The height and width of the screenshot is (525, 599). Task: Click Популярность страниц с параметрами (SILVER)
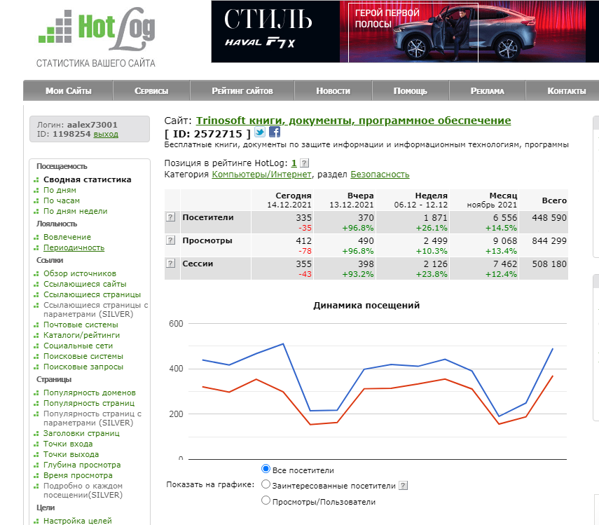pyautogui.click(x=92, y=418)
